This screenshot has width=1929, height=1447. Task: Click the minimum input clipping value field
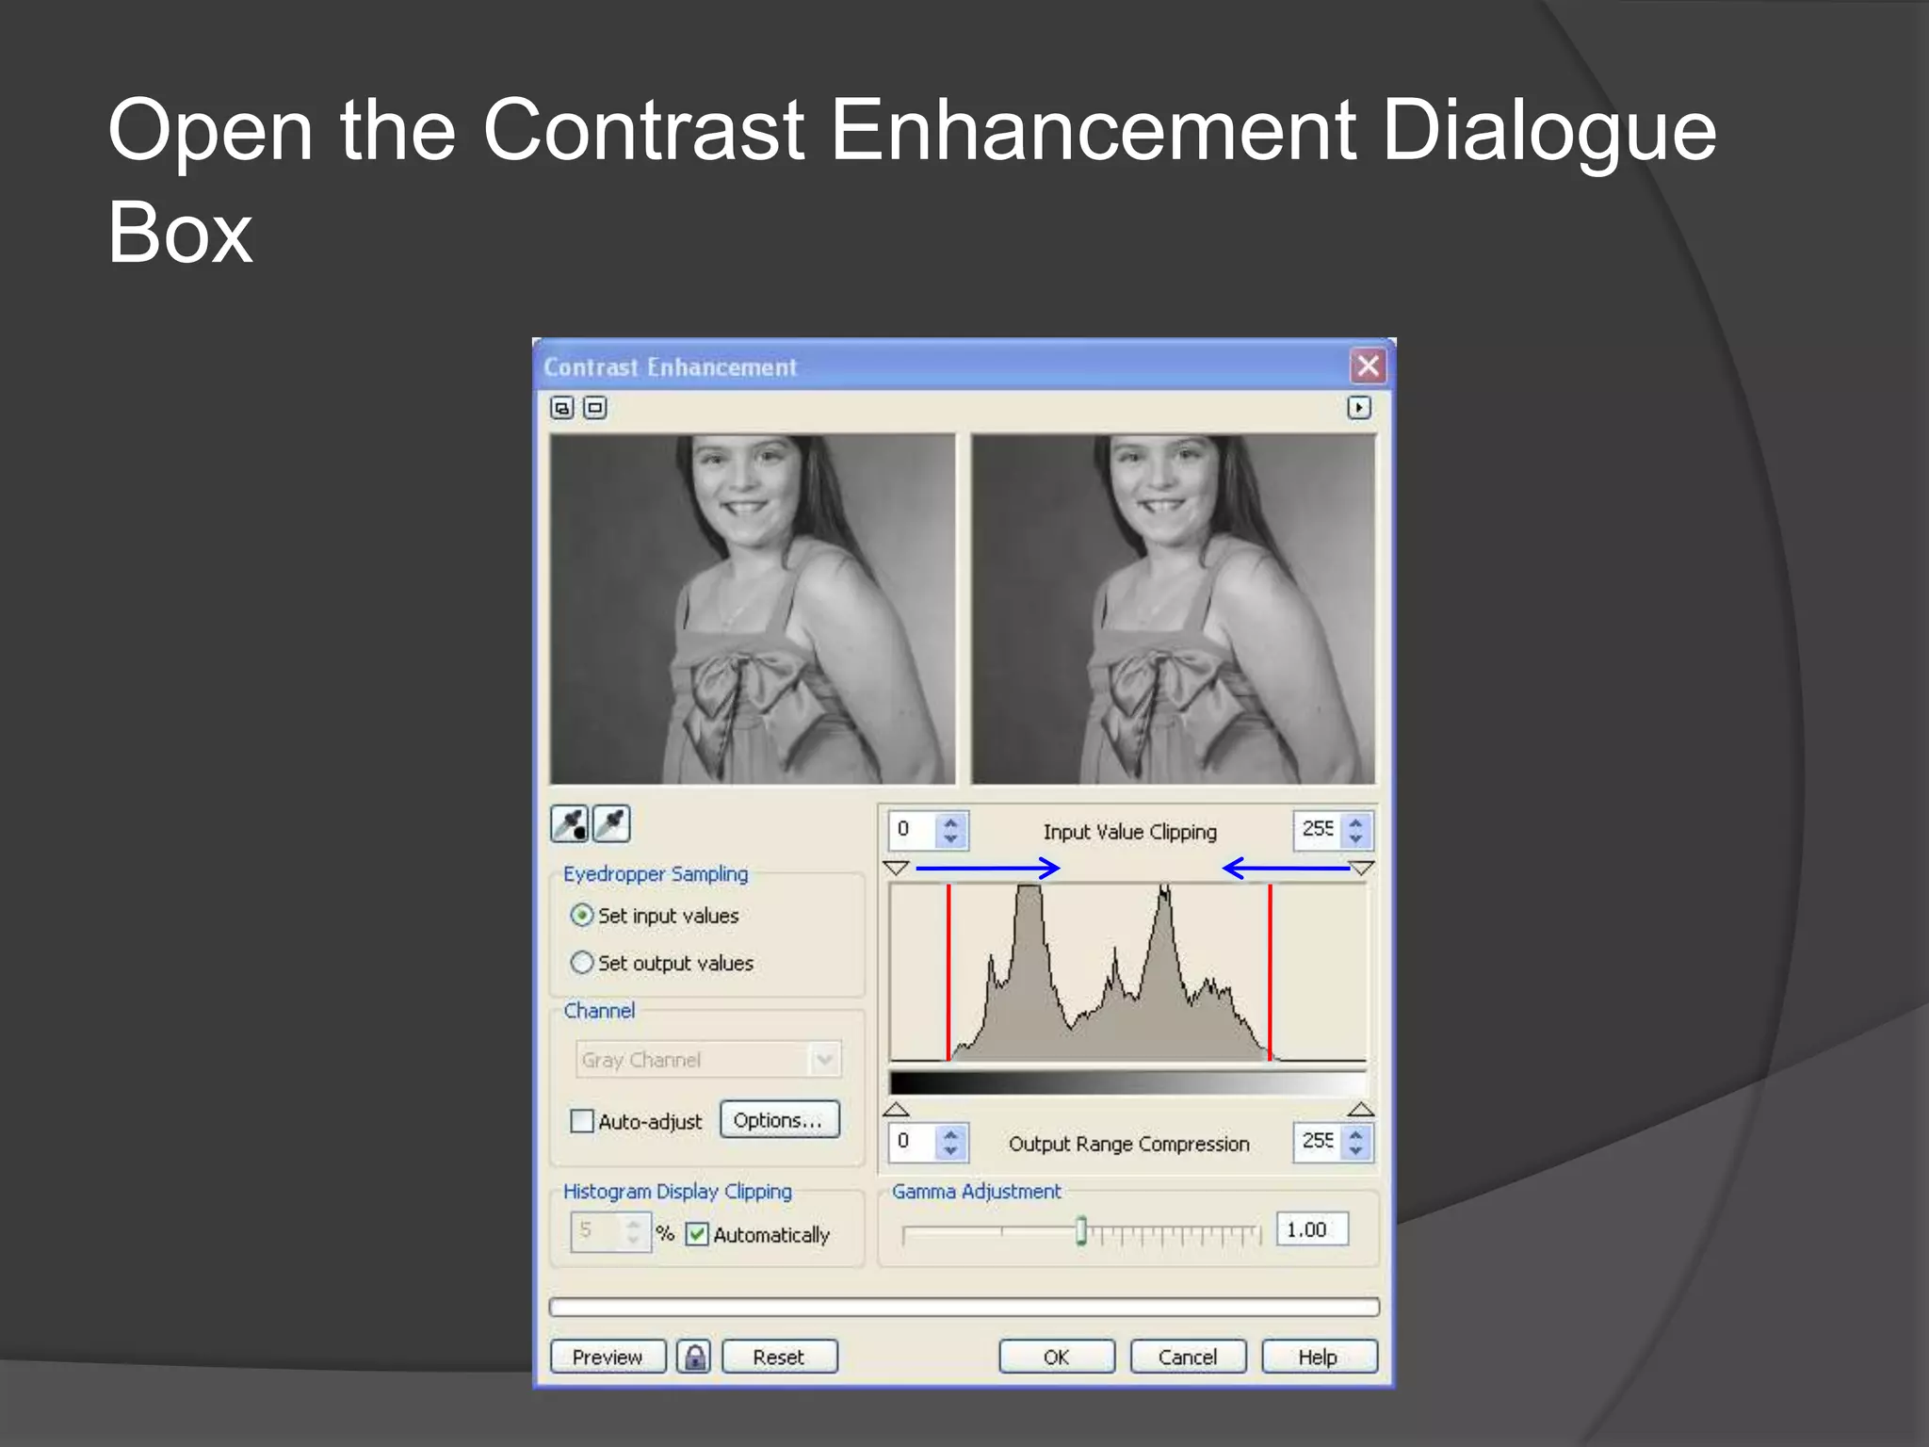pos(912,829)
